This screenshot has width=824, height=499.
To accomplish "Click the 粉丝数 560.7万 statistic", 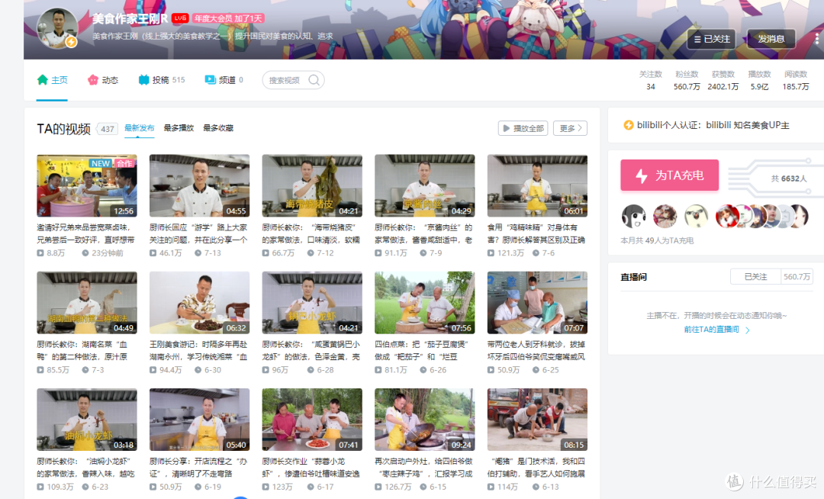I will 687,80.
